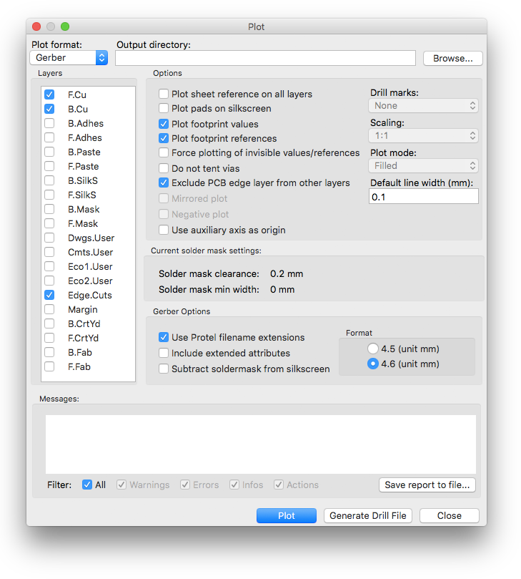The height and width of the screenshot is (579, 521).
Task: Check the B.Paste layer box
Action: pos(49,152)
